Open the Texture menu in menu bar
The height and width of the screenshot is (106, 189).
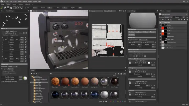point(19,2)
